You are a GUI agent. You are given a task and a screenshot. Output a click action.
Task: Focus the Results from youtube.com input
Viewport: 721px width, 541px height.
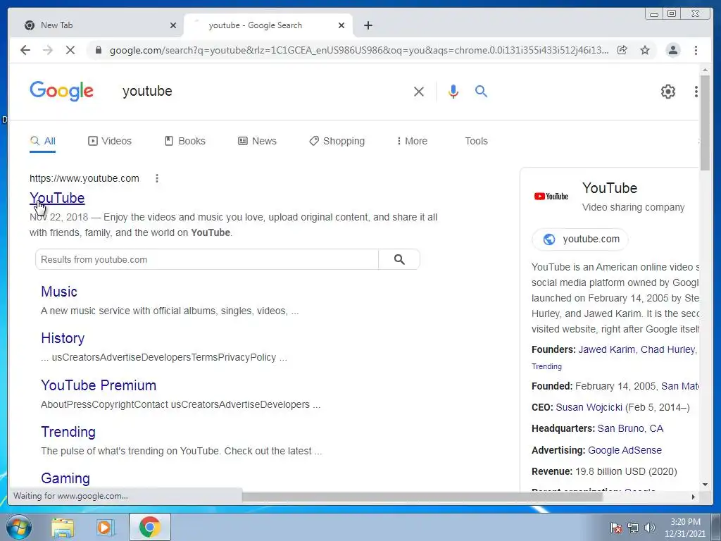coord(207,259)
